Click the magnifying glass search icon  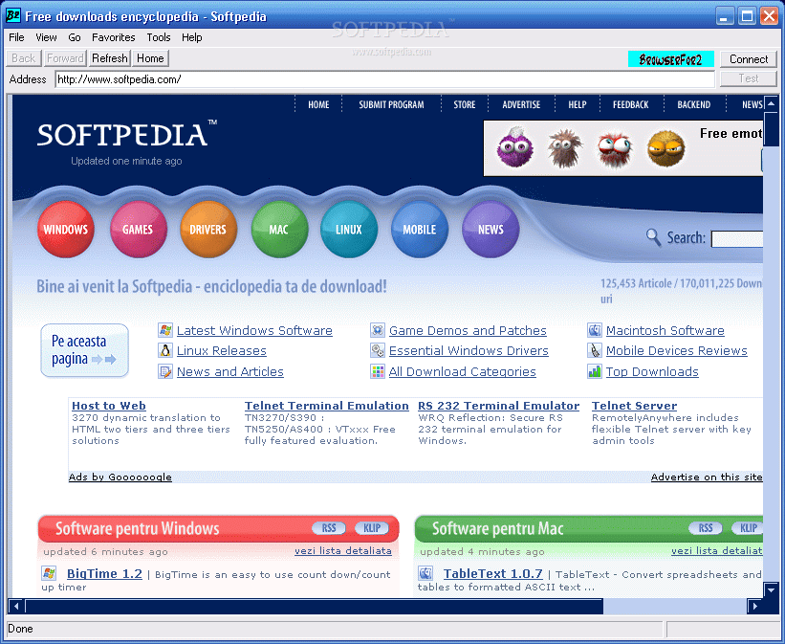tap(653, 236)
